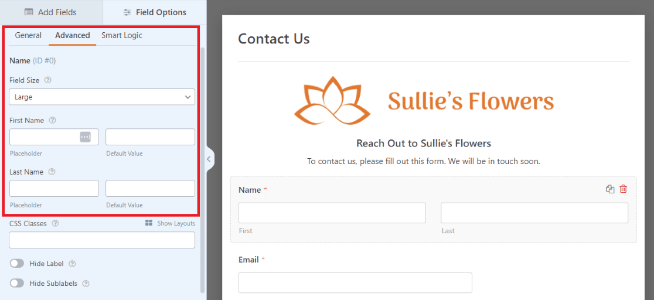Click the Add Fields tab icon

coord(29,12)
